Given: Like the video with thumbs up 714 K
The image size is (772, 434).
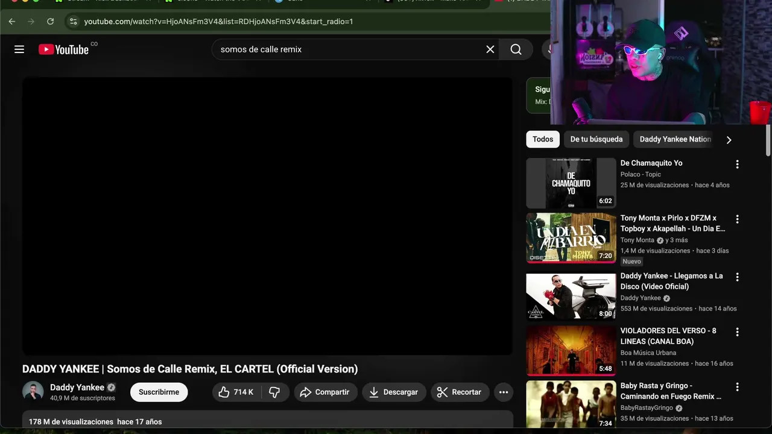Looking at the screenshot, I should (x=236, y=392).
